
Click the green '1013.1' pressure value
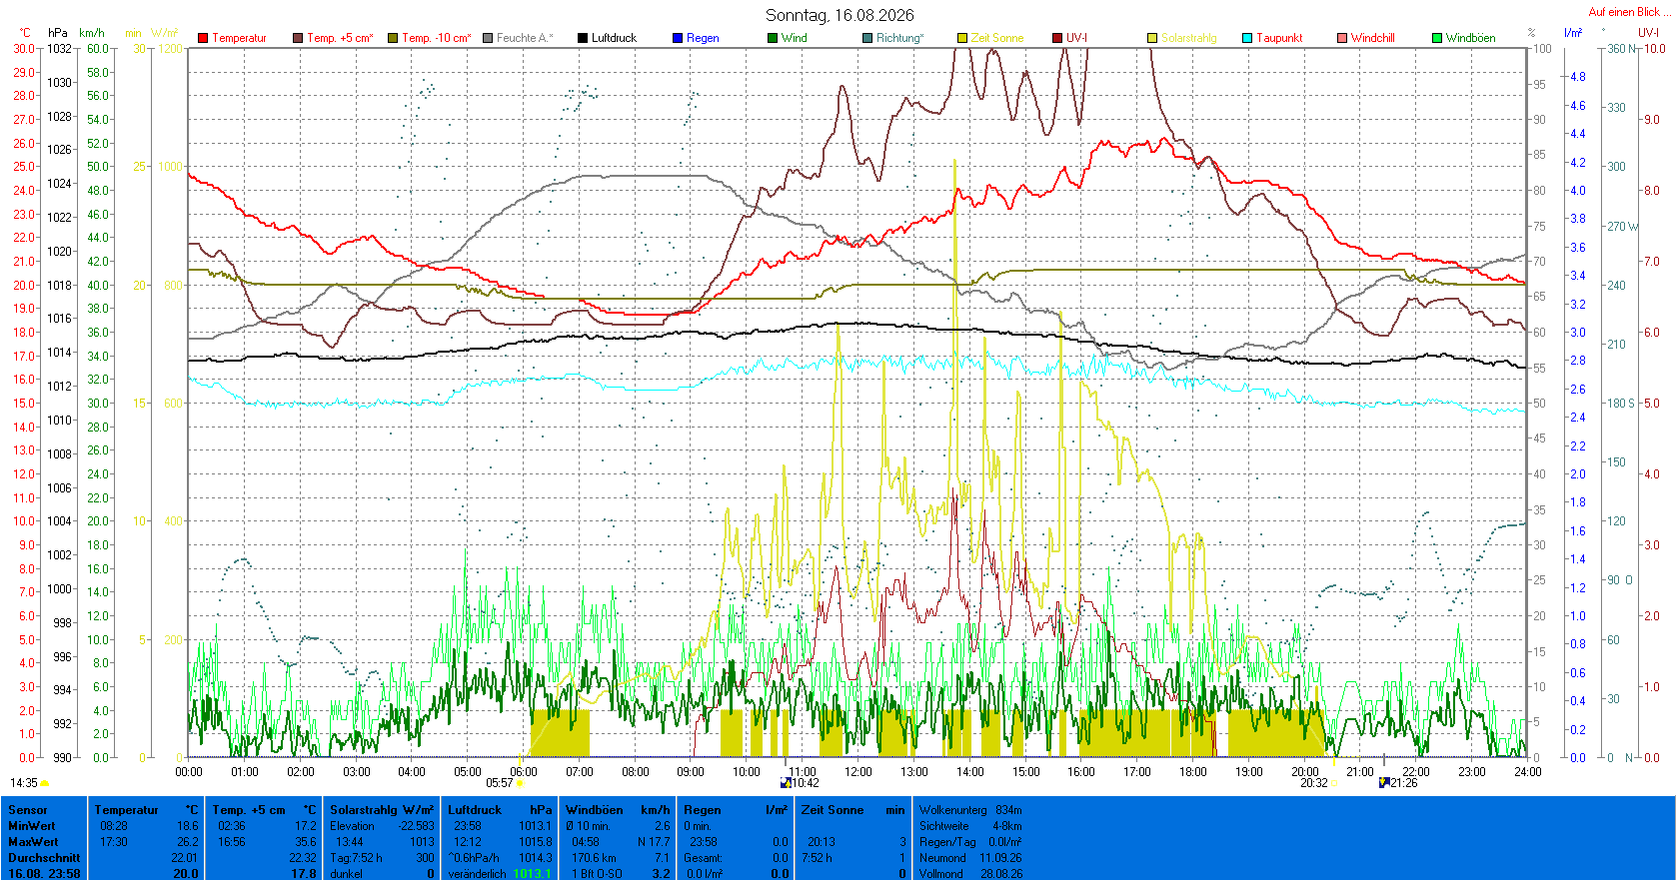click(x=532, y=874)
